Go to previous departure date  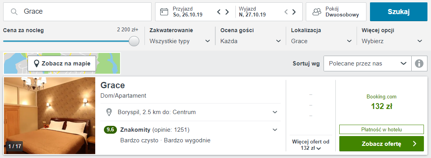coord(287,12)
